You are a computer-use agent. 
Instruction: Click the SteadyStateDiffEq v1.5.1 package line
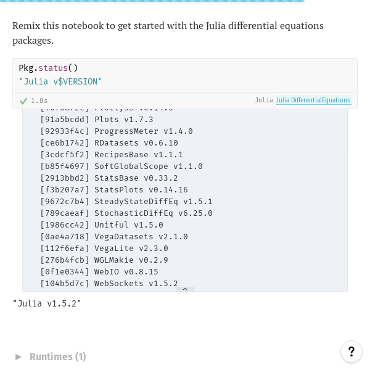(x=126, y=202)
